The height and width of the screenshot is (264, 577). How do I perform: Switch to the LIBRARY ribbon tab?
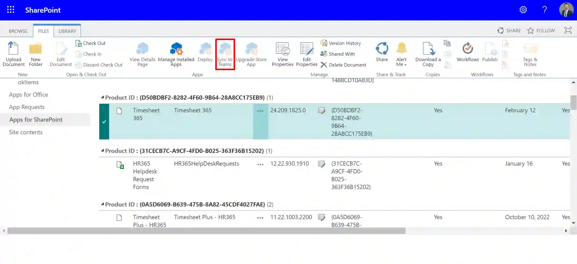click(x=67, y=31)
